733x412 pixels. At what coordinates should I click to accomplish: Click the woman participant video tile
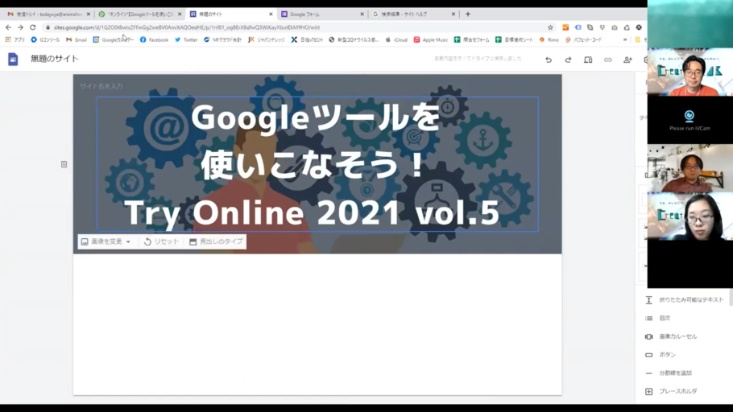click(x=690, y=216)
